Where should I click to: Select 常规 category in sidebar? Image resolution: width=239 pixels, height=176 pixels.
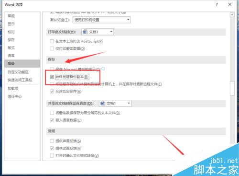pyautogui.click(x=11, y=16)
